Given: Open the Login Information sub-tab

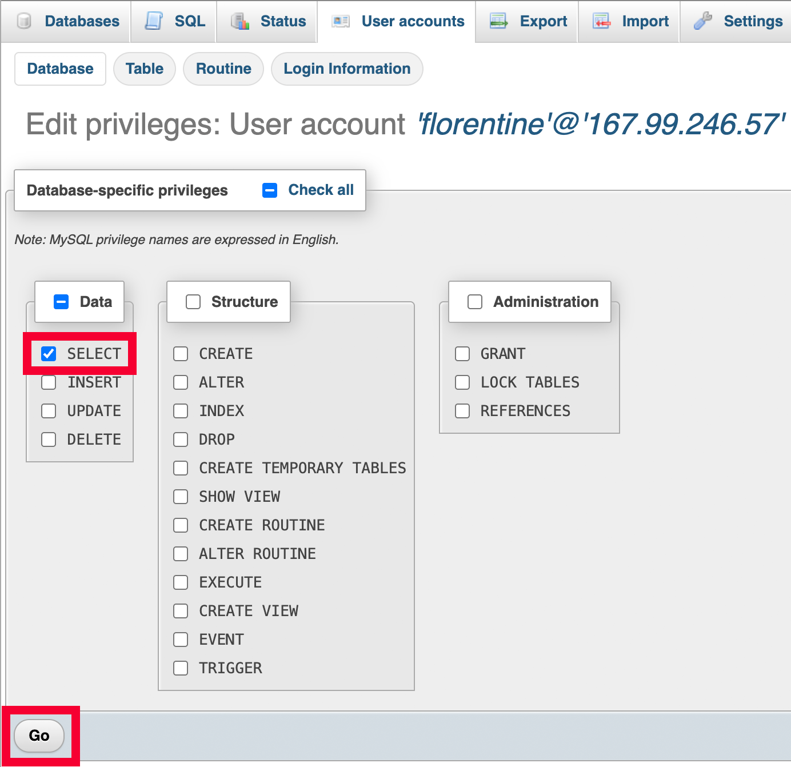Looking at the screenshot, I should pos(347,69).
